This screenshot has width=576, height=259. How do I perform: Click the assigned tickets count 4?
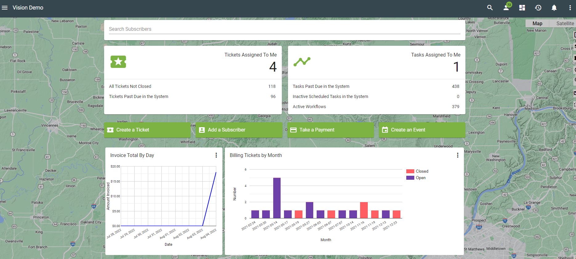pyautogui.click(x=273, y=67)
